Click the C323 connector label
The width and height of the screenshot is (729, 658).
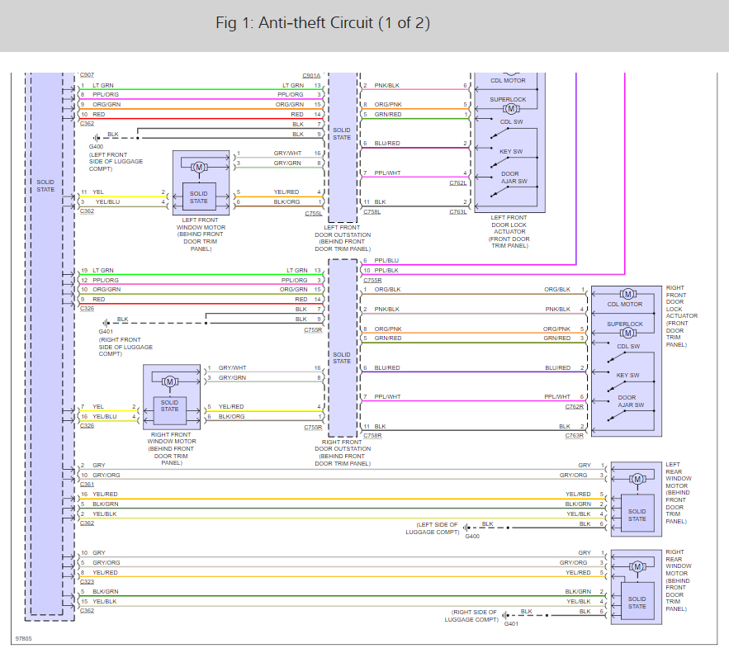pos(87,582)
